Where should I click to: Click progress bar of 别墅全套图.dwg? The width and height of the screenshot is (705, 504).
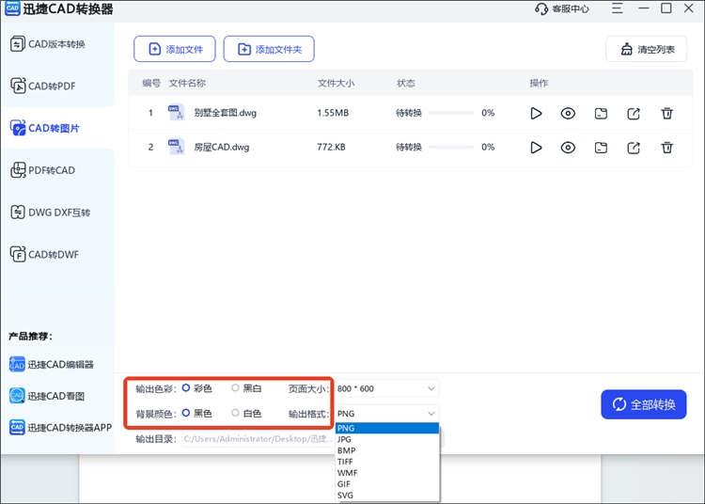(451, 113)
